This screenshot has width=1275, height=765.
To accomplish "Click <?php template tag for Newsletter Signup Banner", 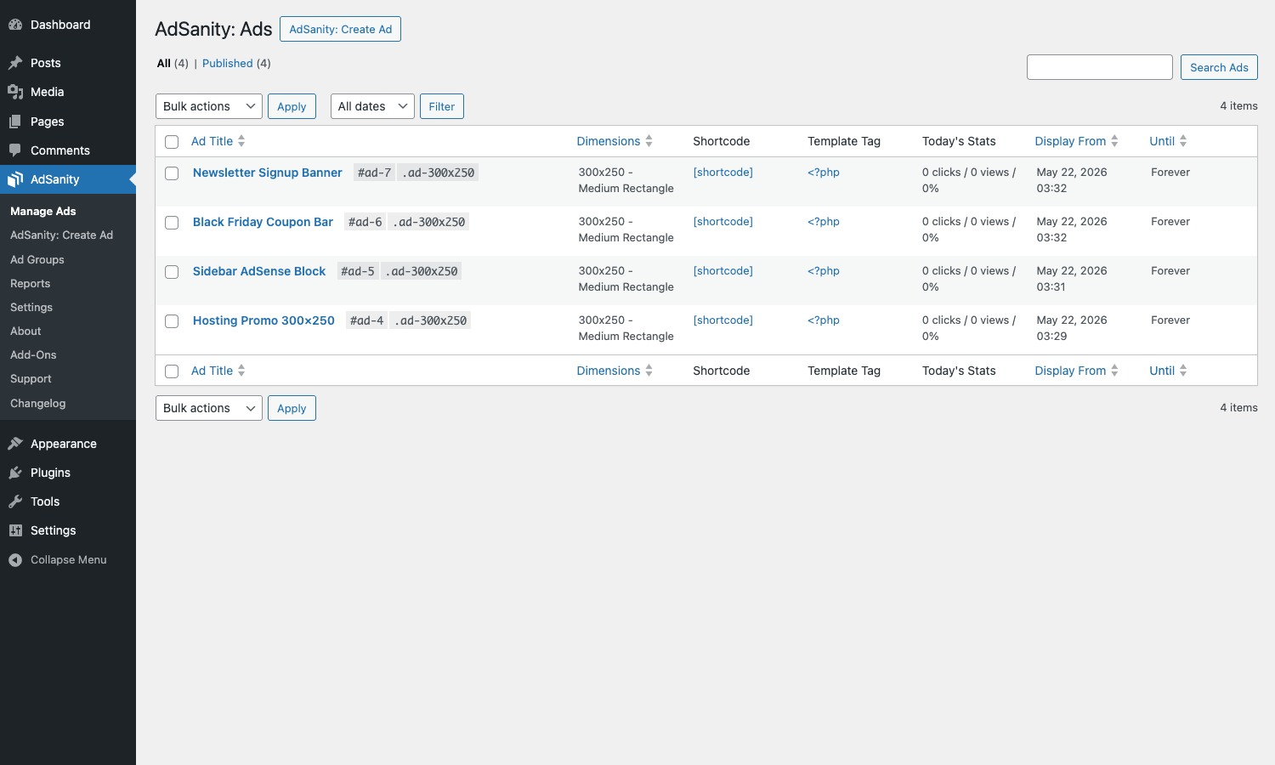I will pos(824,172).
